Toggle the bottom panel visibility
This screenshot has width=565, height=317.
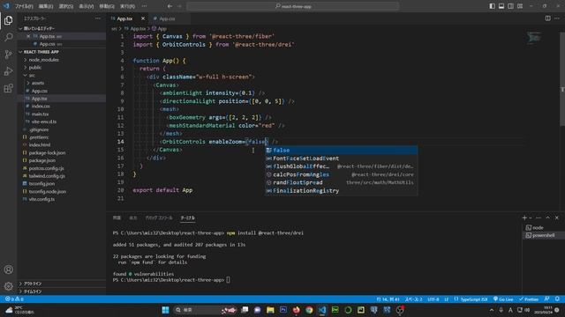tap(501, 6)
